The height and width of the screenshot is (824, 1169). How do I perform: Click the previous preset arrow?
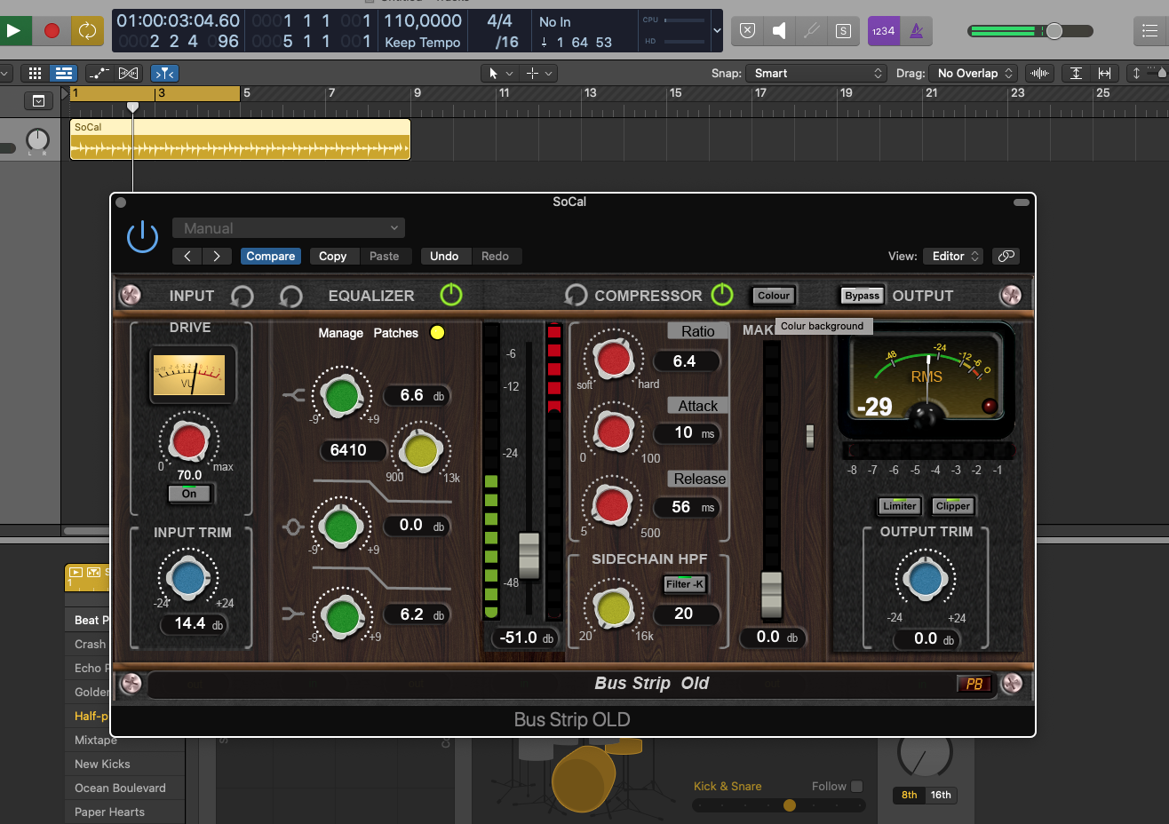coord(187,256)
